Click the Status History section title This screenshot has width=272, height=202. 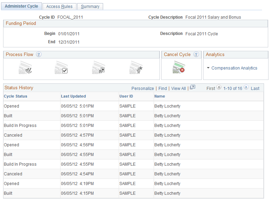19,88
